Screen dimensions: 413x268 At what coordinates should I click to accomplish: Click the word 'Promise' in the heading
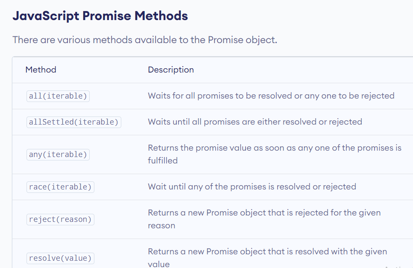[107, 16]
